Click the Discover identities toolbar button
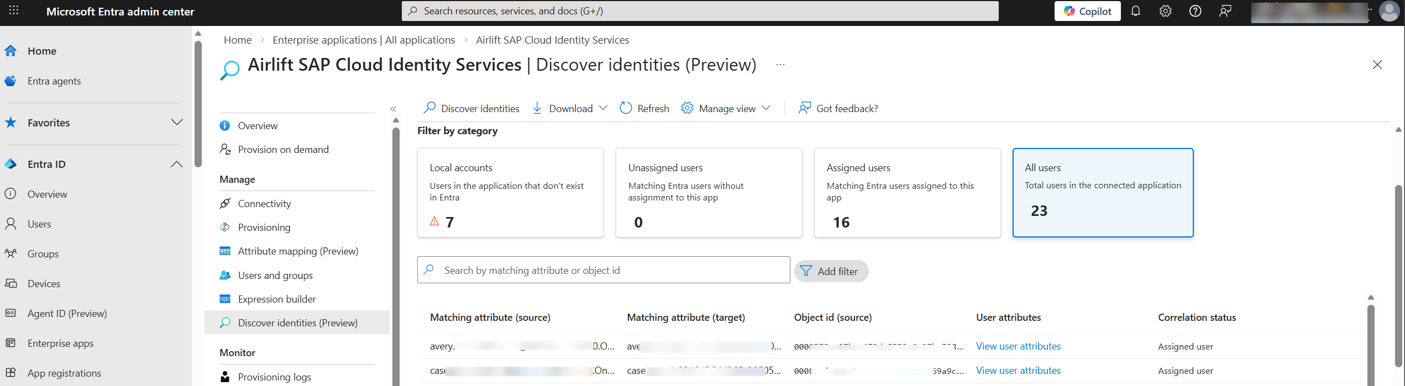The image size is (1405, 386). [x=471, y=108]
